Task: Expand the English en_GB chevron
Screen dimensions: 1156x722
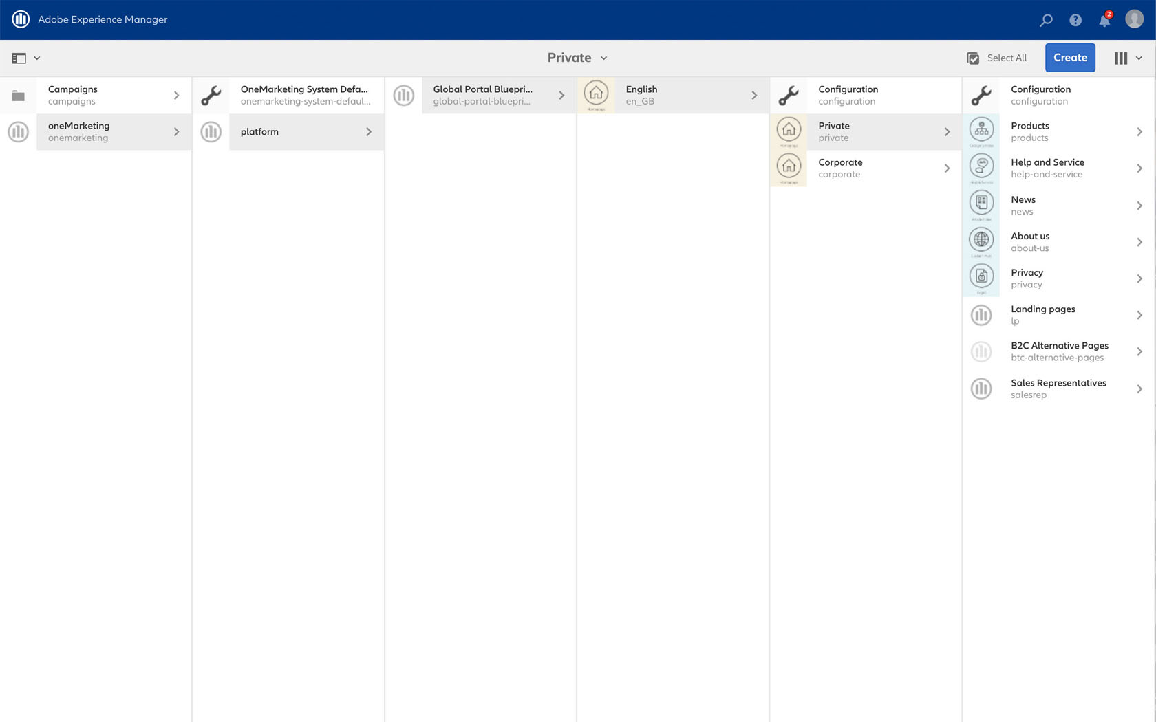Action: click(x=754, y=96)
